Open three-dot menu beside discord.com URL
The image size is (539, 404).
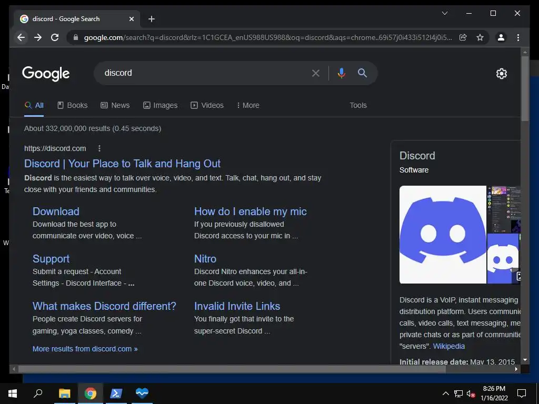click(99, 148)
